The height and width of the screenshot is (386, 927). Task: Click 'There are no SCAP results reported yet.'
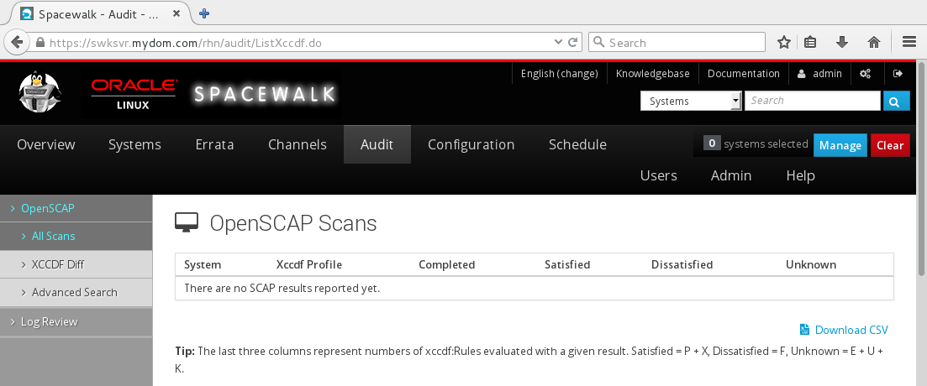tap(282, 288)
